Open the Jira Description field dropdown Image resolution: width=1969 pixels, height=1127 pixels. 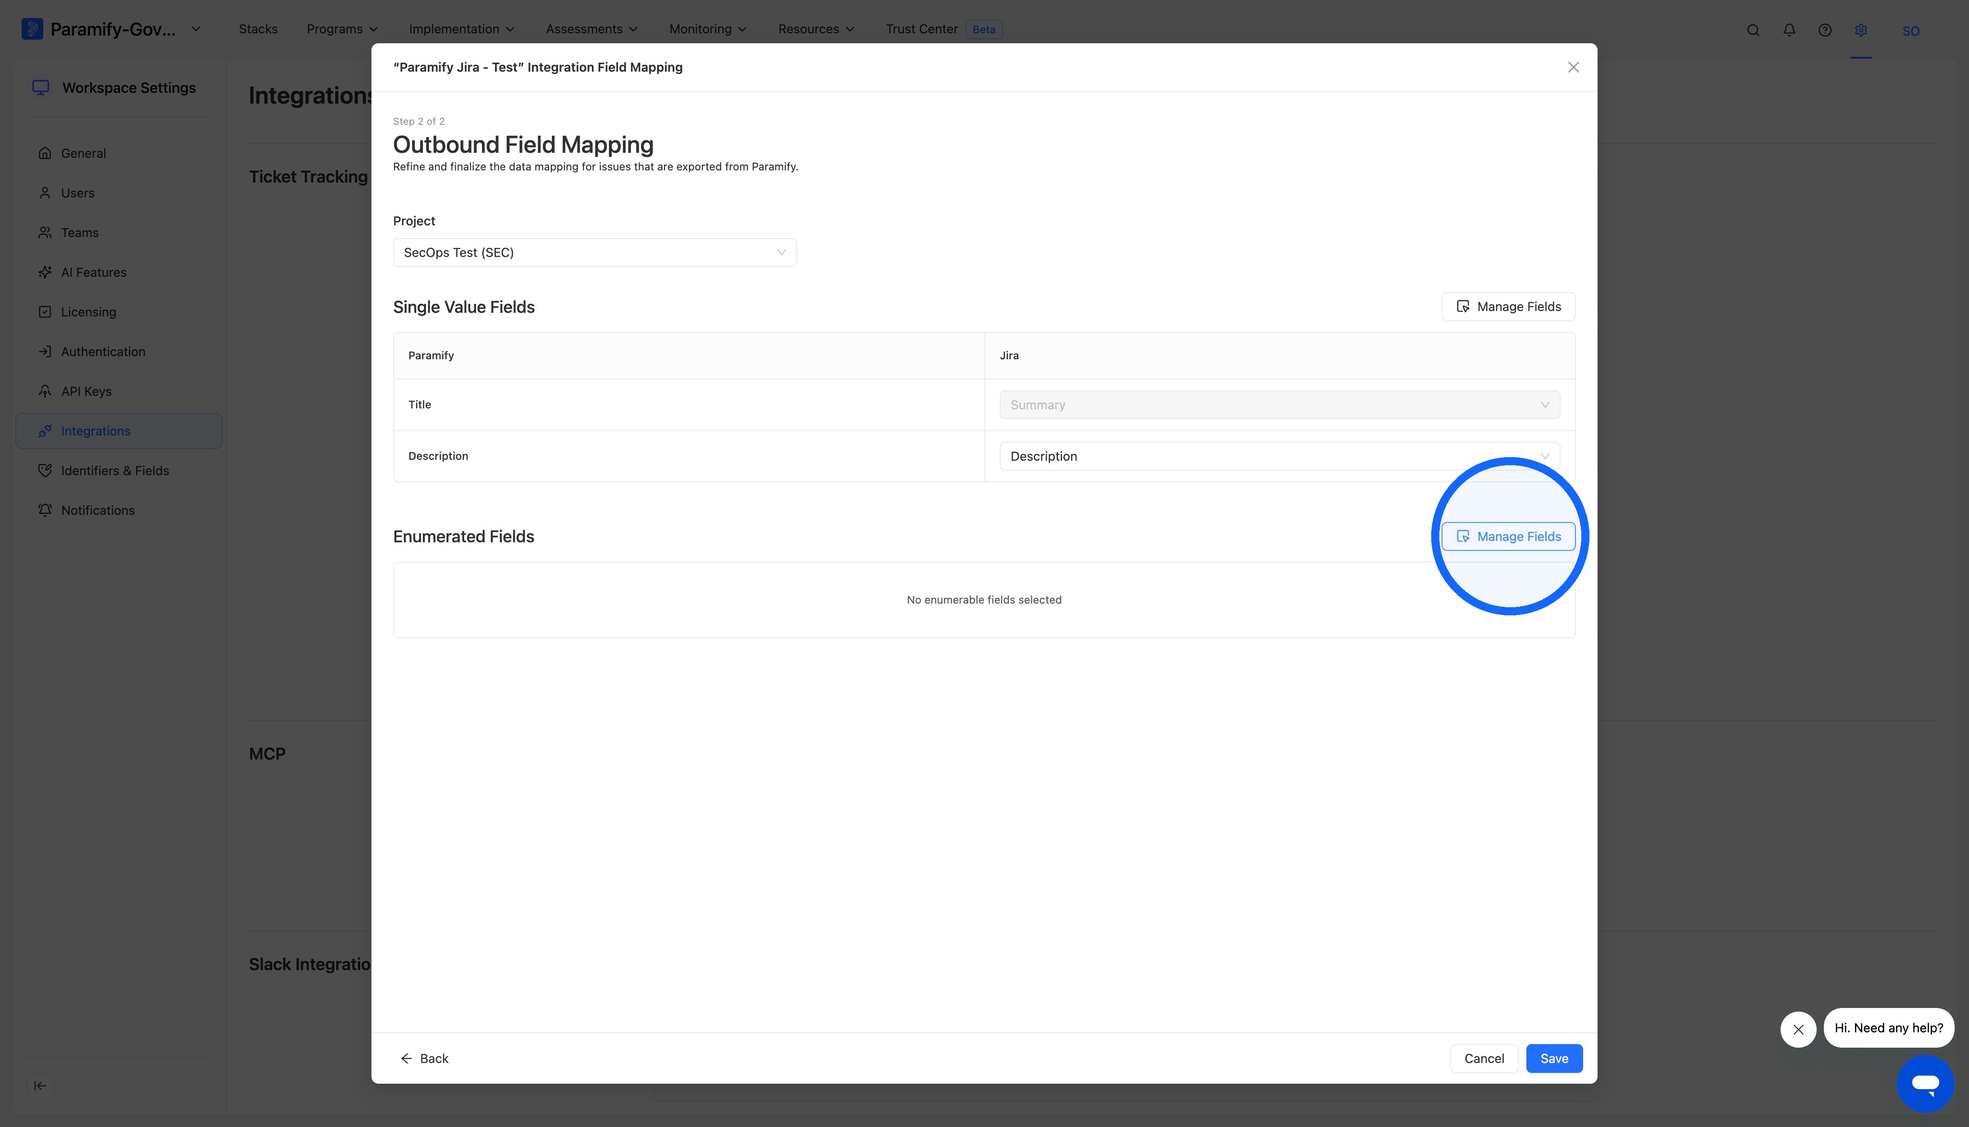[1279, 456]
